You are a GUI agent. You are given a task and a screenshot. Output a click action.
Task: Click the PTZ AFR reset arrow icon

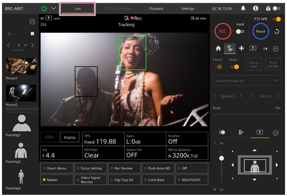(276, 31)
